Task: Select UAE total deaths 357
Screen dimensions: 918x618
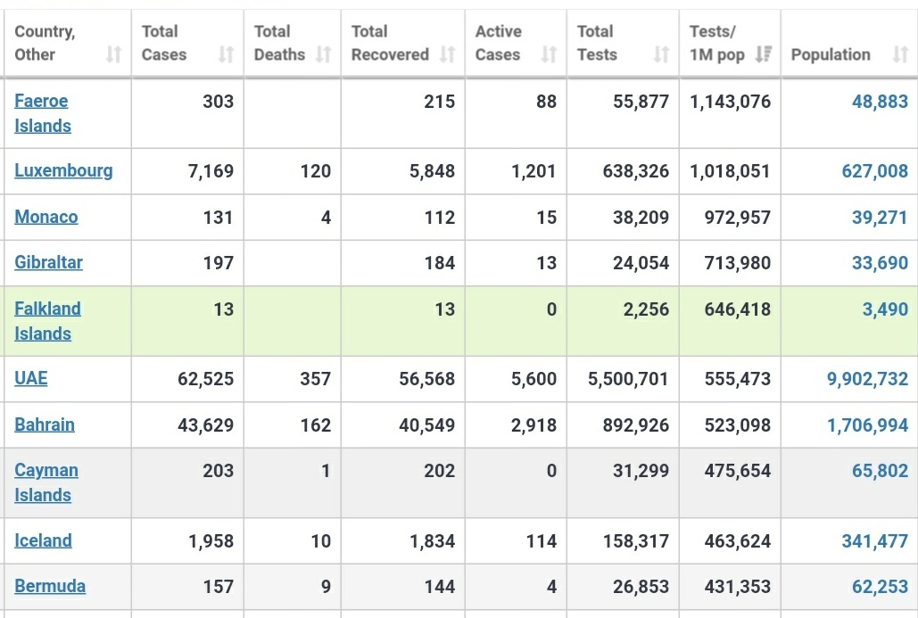Action: click(x=316, y=379)
